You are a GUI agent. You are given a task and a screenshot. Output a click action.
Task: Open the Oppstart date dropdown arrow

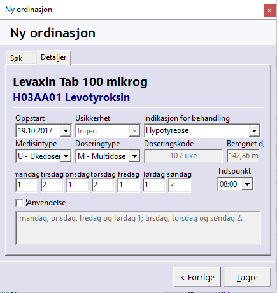(x=66, y=131)
